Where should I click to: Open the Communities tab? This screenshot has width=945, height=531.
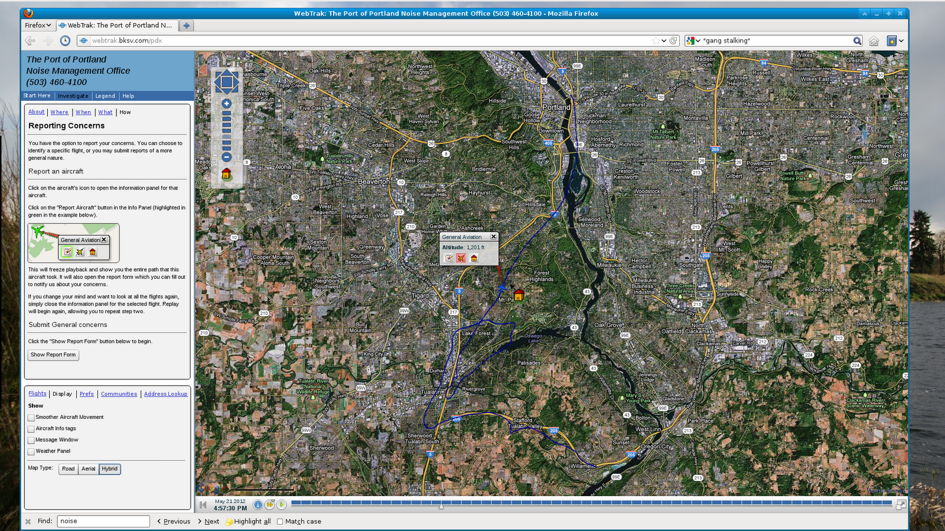[x=119, y=394]
